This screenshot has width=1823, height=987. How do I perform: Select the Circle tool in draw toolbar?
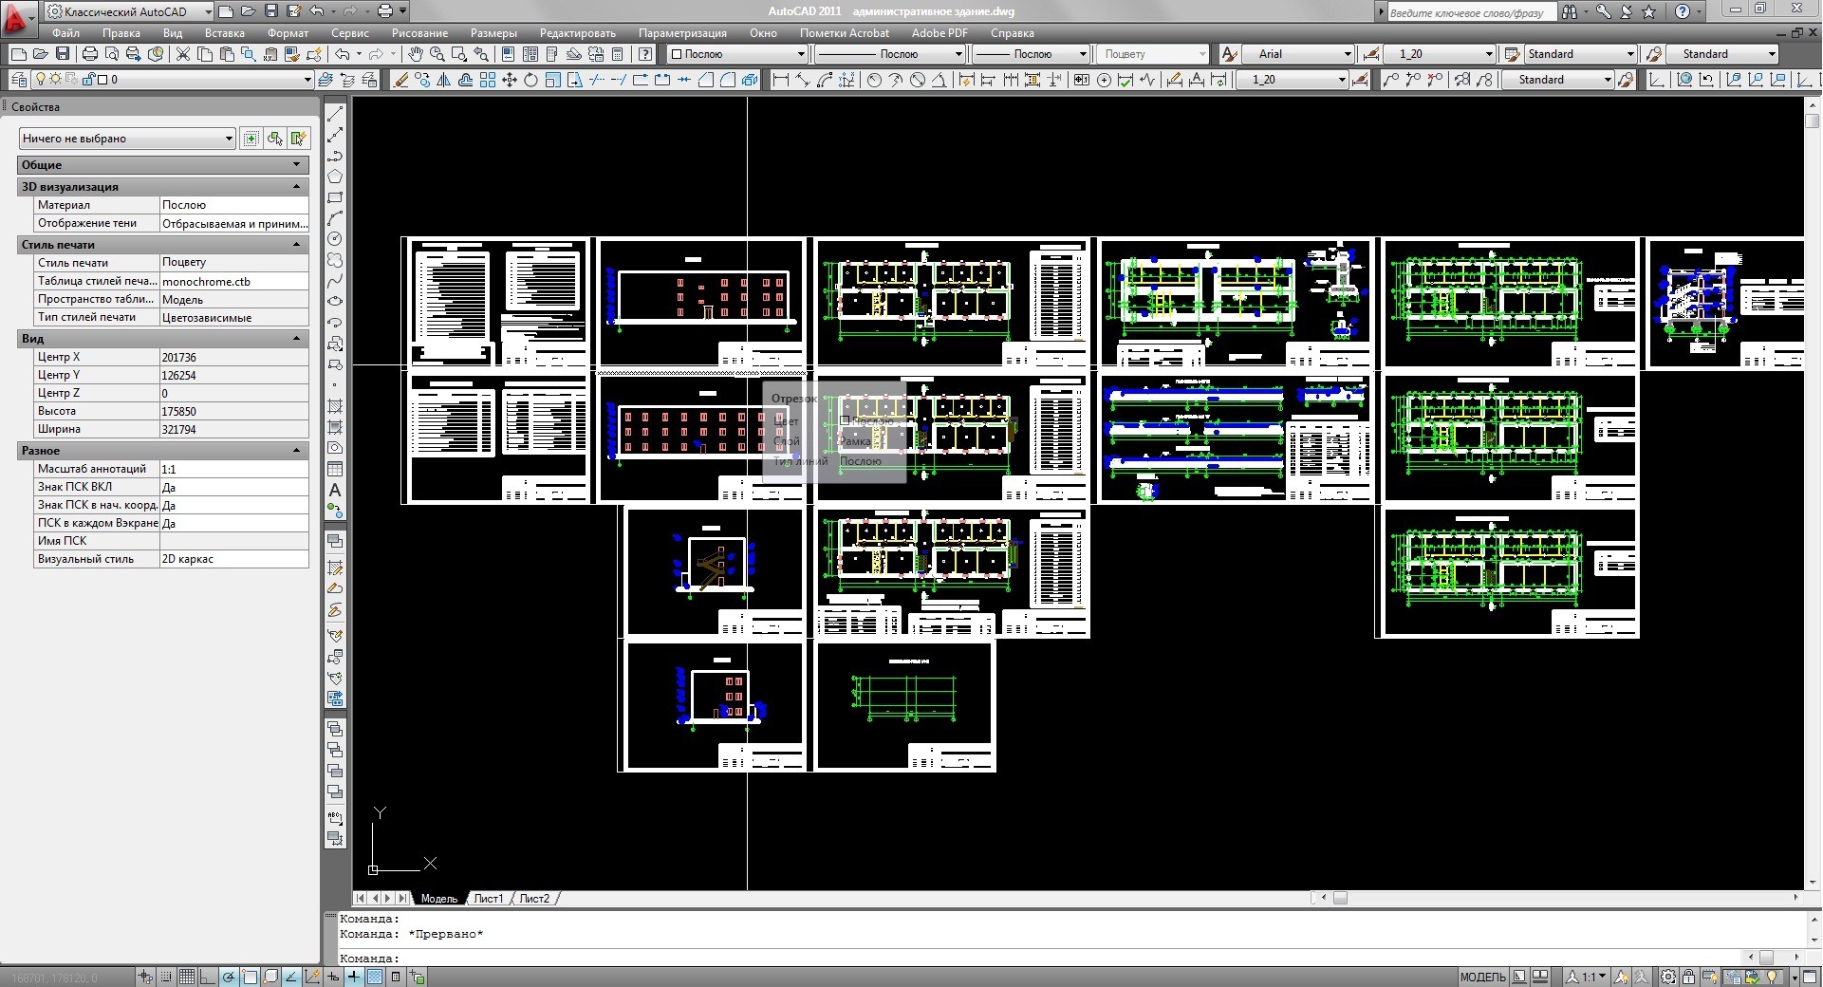coord(335,239)
